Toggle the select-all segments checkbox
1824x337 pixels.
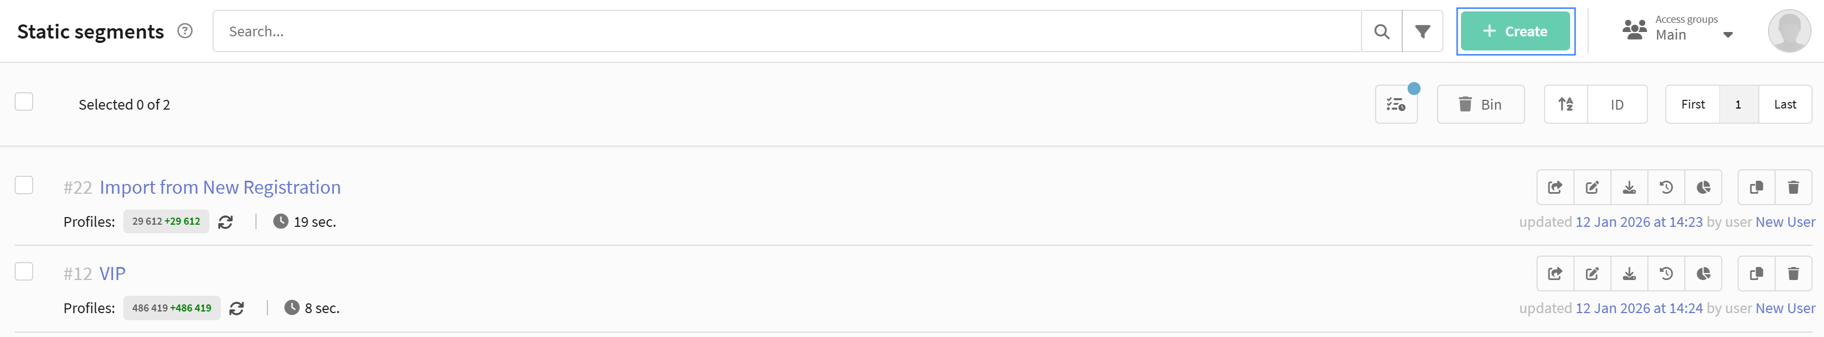pyautogui.click(x=24, y=101)
